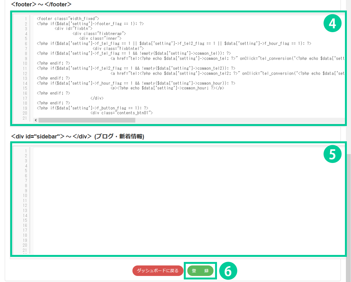Click the page vertical scrollbar thumb
This screenshot has height=282, width=351.
(348, 216)
